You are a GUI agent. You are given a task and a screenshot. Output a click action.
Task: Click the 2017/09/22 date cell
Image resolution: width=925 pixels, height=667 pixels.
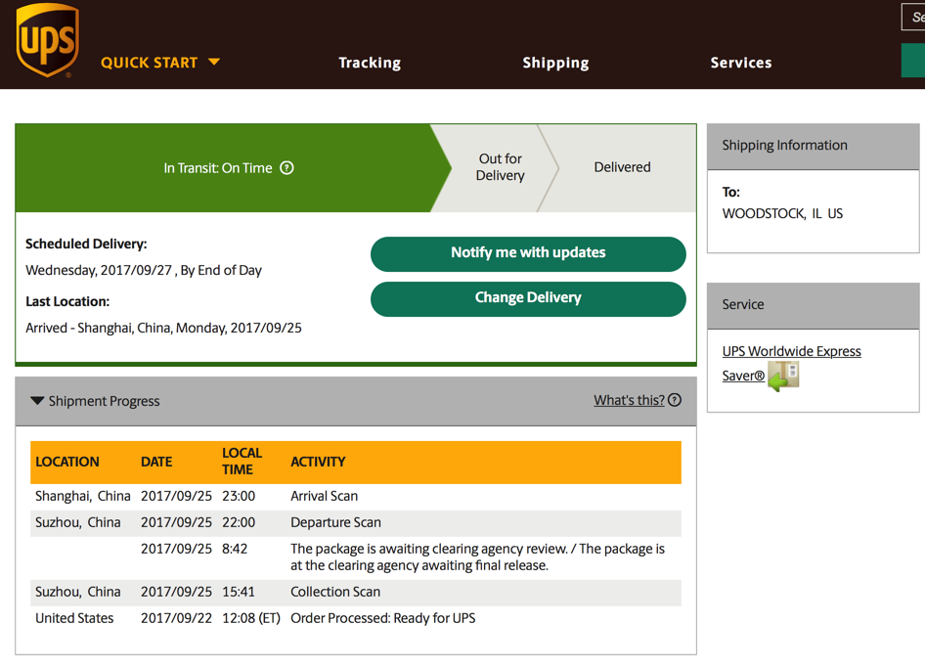[x=176, y=618]
